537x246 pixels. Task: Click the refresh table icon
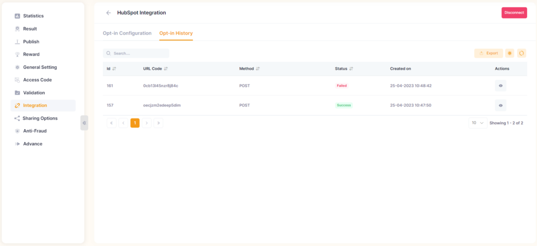pyautogui.click(x=522, y=53)
